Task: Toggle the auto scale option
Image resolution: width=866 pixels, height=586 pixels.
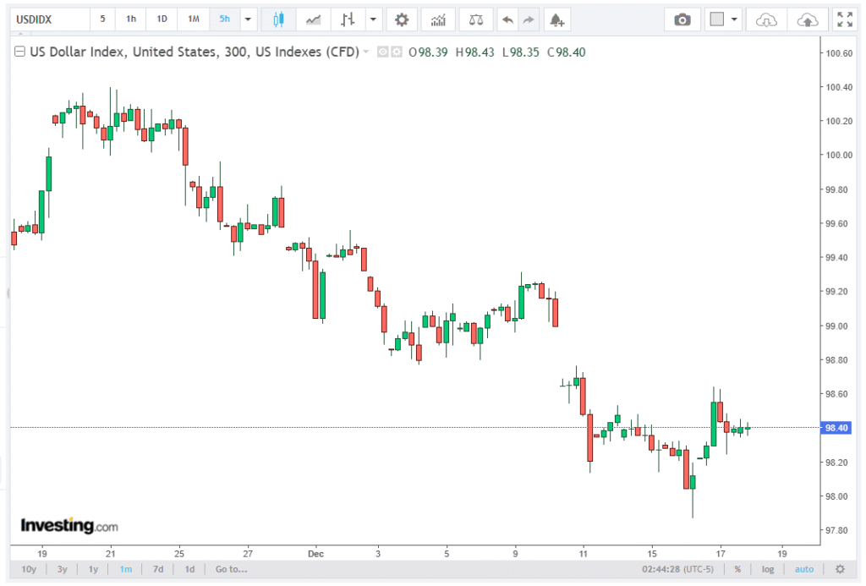Action: (804, 569)
